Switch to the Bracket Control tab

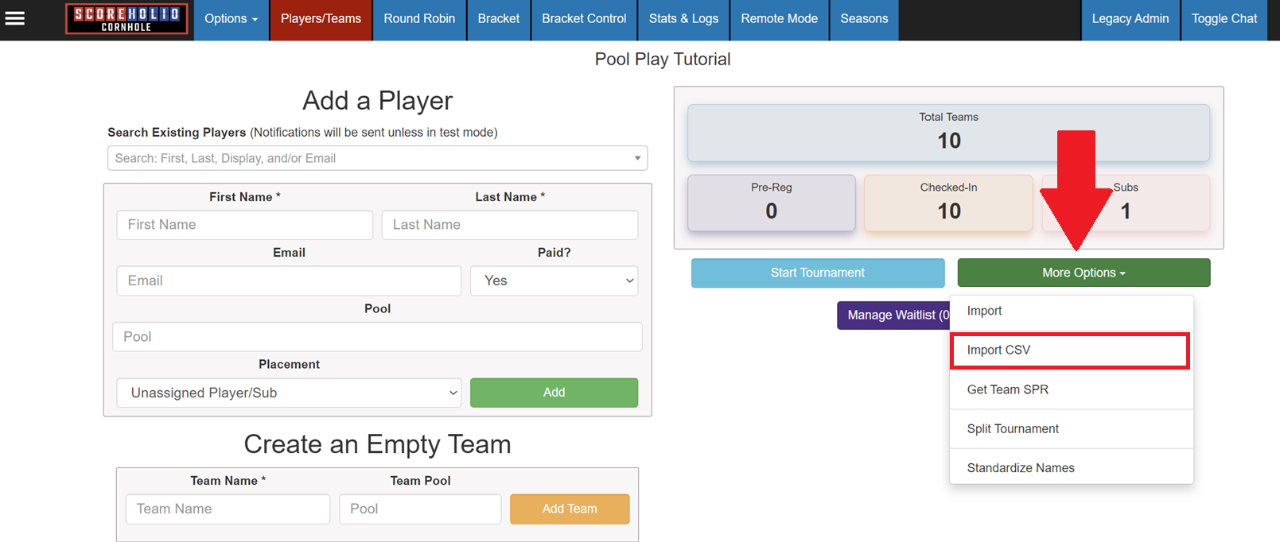pyautogui.click(x=583, y=19)
